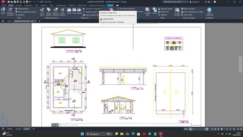The height and width of the screenshot is (137, 243).
Task: Create new drawing tab with plus button
Action: tap(39, 21)
